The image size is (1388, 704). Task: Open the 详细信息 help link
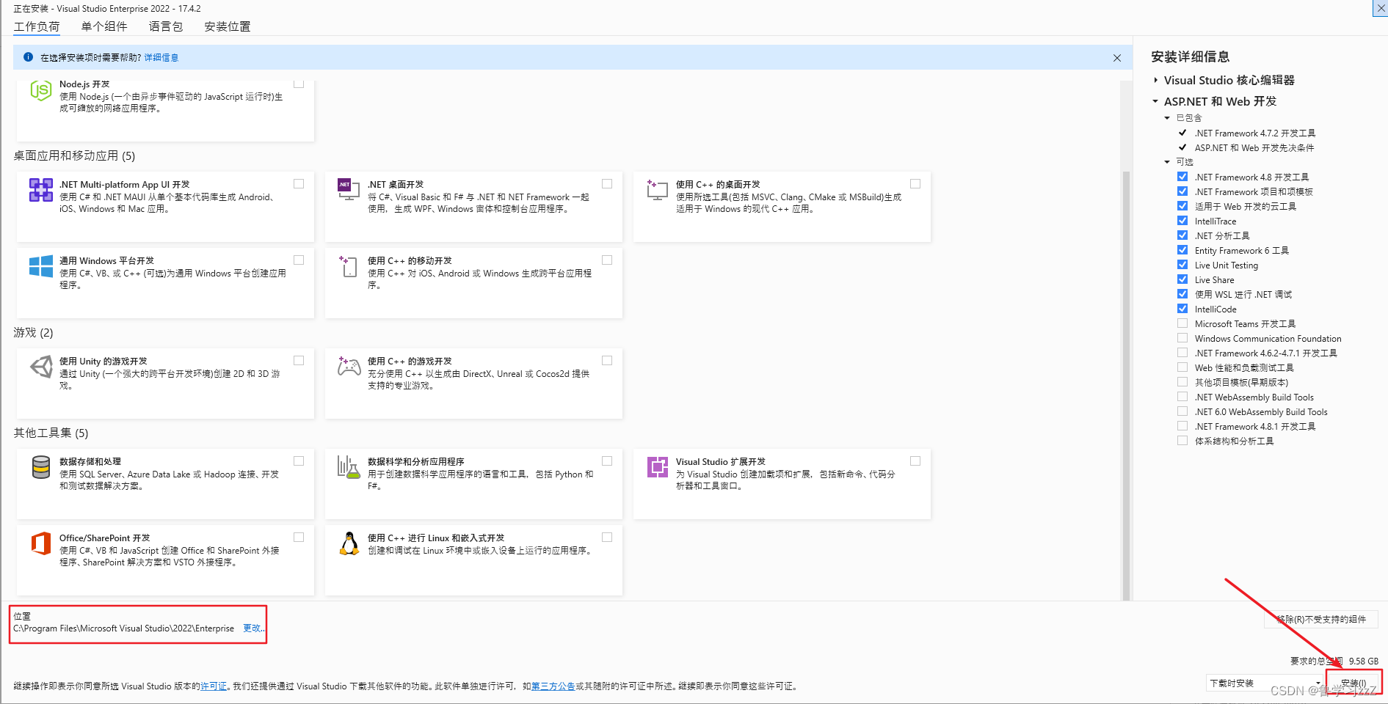[x=161, y=57]
